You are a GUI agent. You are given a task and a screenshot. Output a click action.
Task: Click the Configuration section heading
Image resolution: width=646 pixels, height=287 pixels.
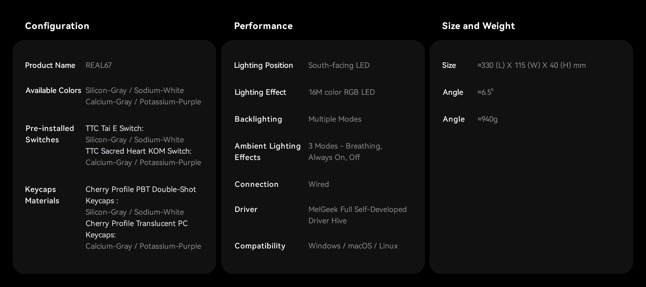[57, 26]
